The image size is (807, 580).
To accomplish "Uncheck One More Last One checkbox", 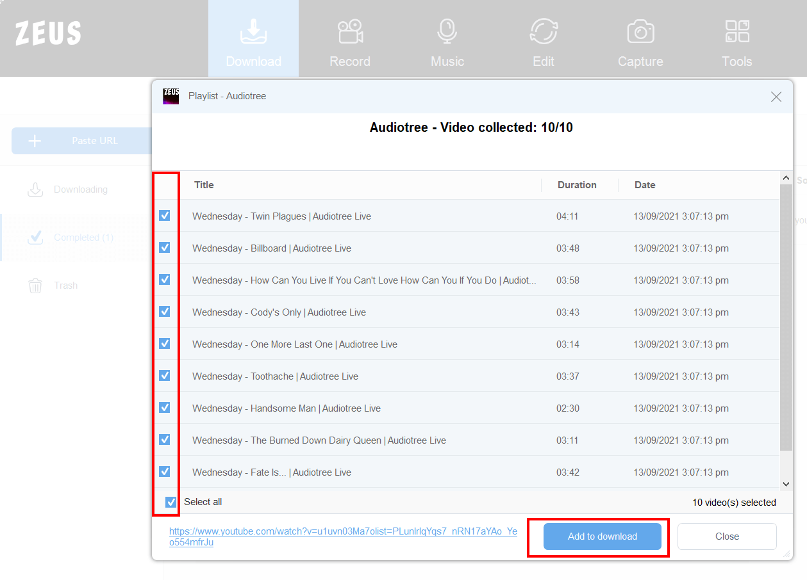I will click(165, 344).
